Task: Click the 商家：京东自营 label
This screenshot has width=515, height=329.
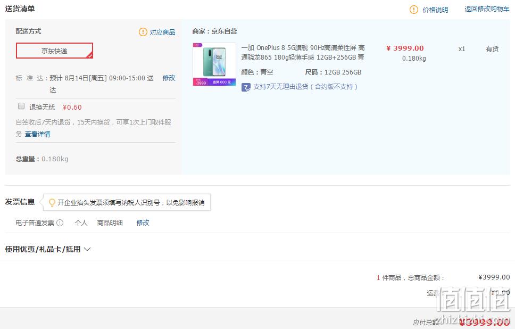Action: 215,31
